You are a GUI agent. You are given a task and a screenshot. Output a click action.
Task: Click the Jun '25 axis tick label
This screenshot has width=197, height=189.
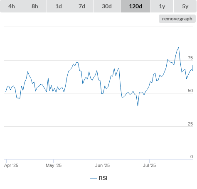tap(102, 165)
